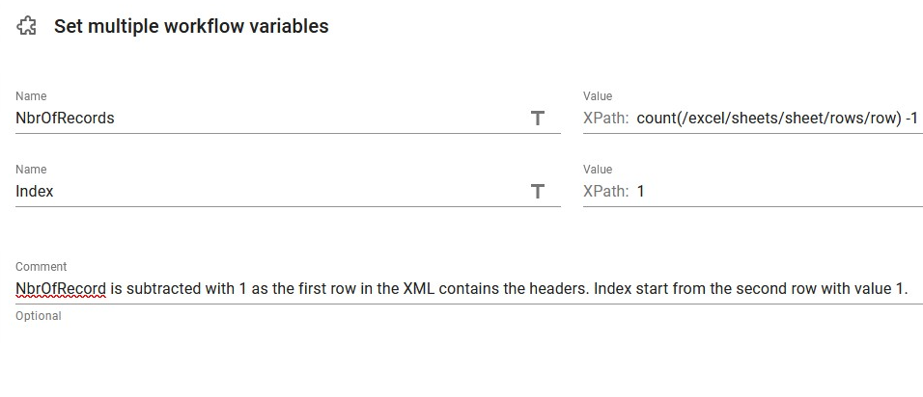Click the Value label above count expression
923x397 pixels.
click(598, 95)
